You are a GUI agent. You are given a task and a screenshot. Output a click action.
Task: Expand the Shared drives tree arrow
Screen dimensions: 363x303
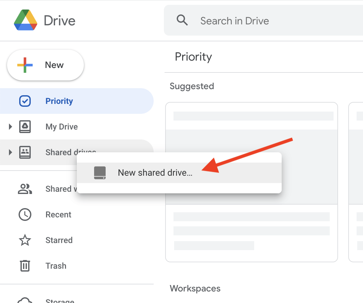tap(10, 152)
